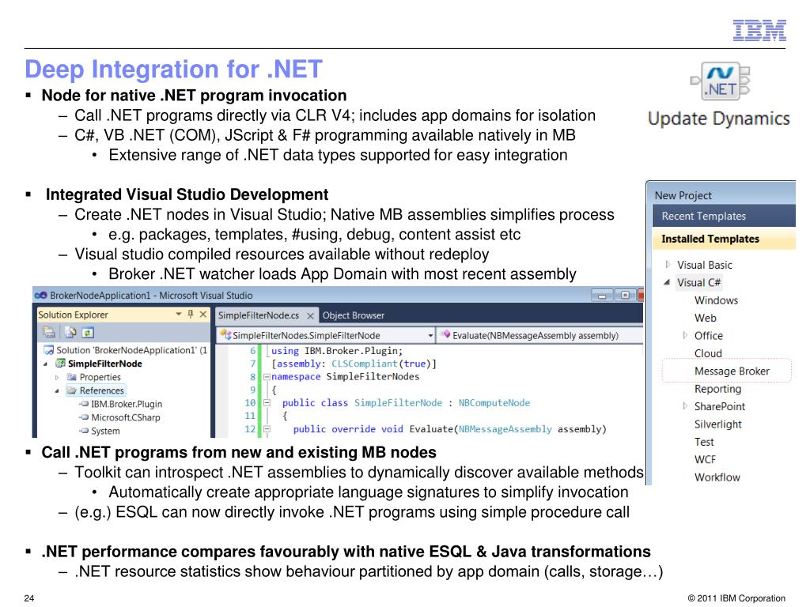Select Message Broker template category
The height and width of the screenshot is (607, 810).
732,371
